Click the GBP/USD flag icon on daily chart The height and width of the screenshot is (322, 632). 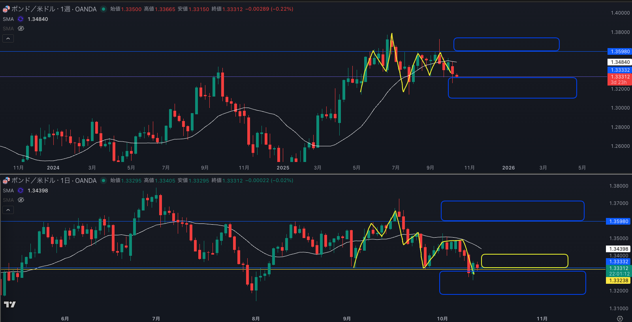(x=6, y=181)
